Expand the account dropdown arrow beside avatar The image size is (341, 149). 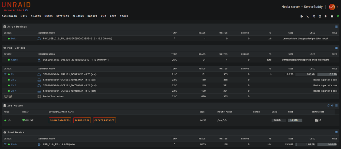point(337,7)
